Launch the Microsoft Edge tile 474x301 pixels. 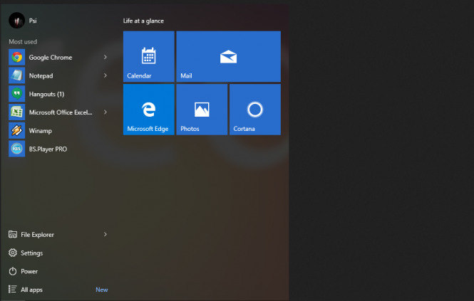148,109
